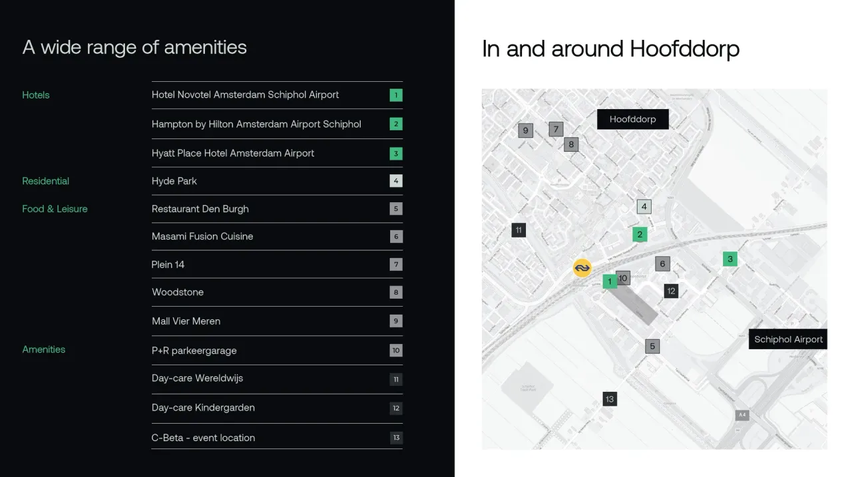This screenshot has width=852, height=477.
Task: Click 'Hyatt Place Hotel Amsterdam Airport' text
Action: pyautogui.click(x=233, y=153)
